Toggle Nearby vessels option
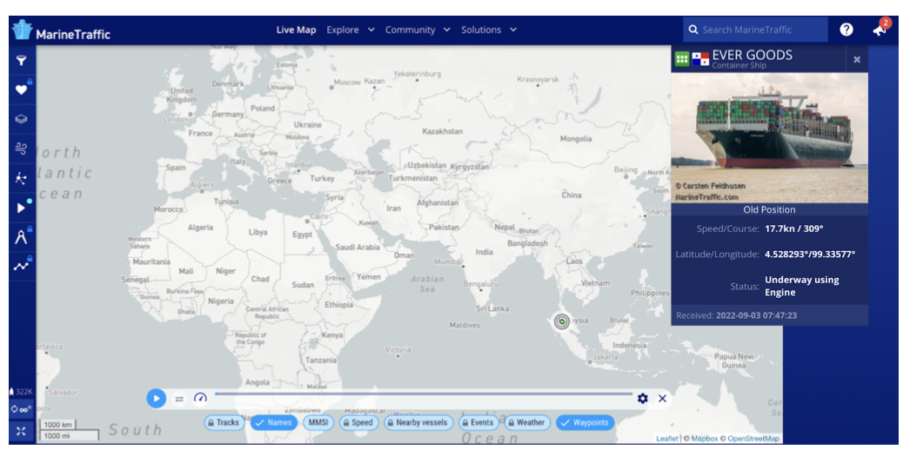The width and height of the screenshot is (903, 450). (418, 422)
